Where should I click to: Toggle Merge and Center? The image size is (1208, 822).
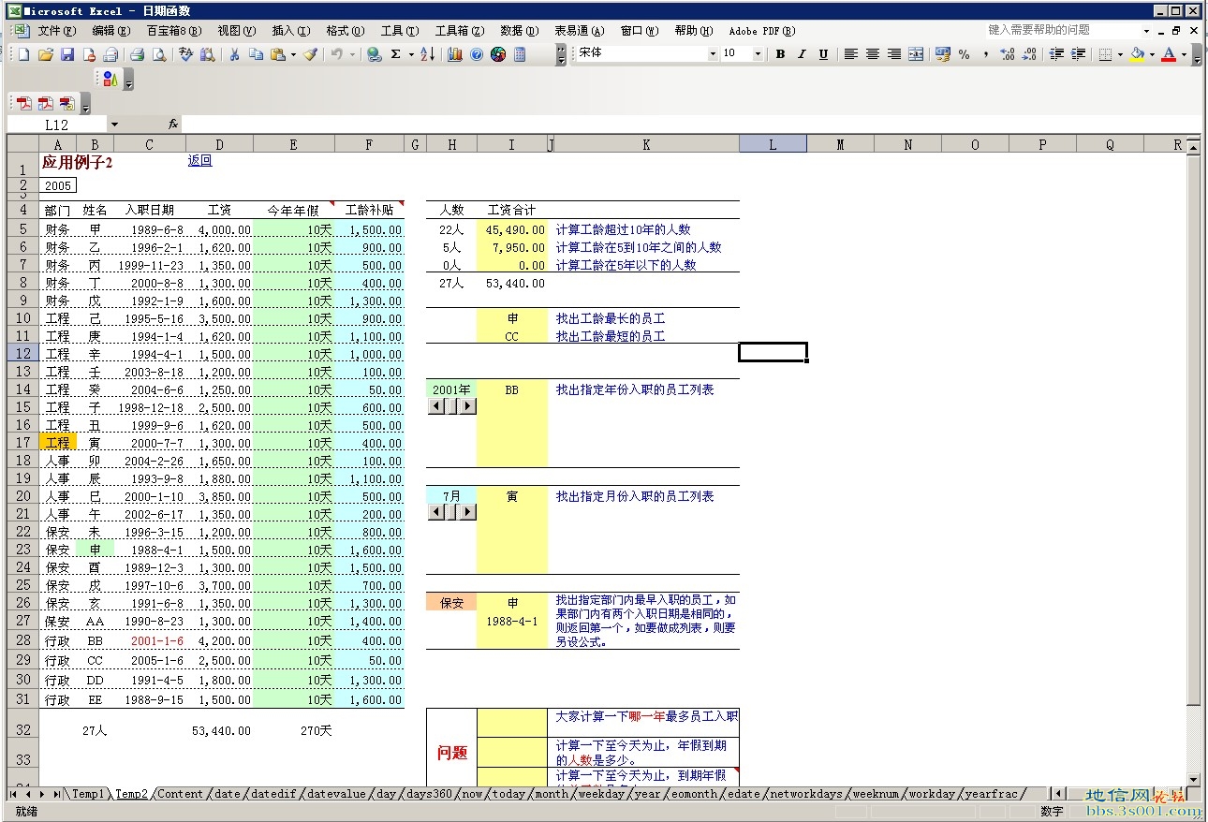pyautogui.click(x=916, y=54)
